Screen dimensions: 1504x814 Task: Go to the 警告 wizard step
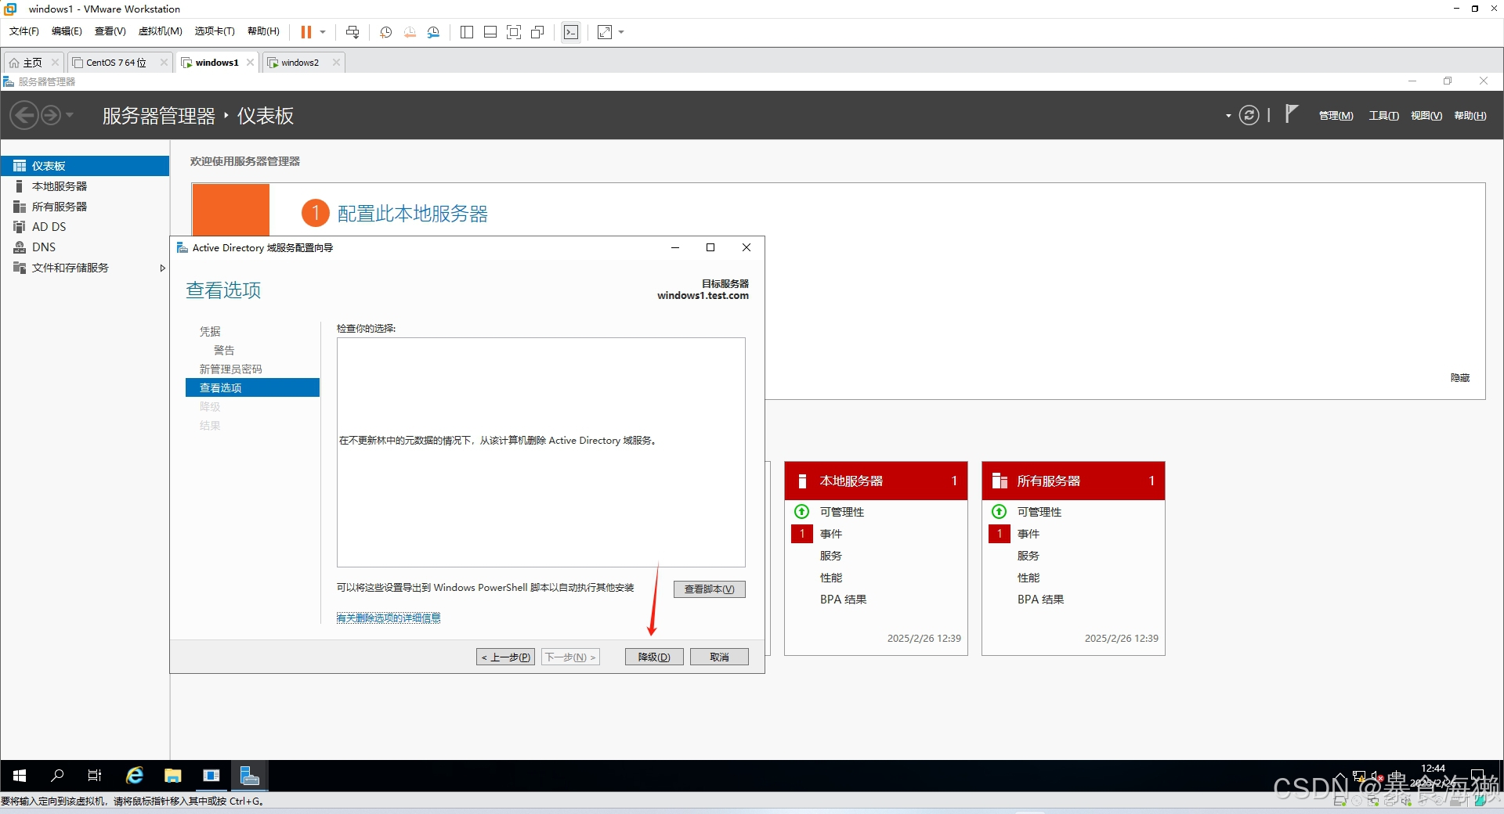click(x=224, y=351)
